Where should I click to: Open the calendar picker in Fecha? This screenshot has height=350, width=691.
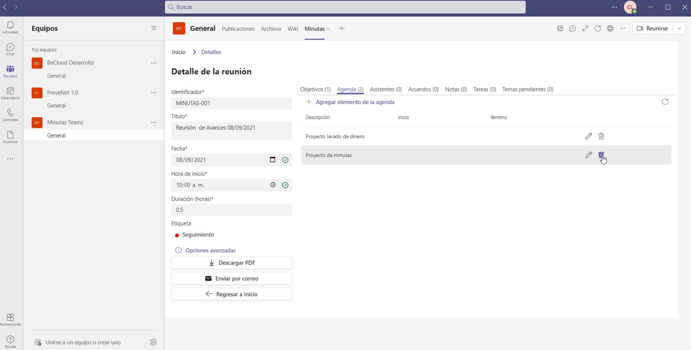point(273,160)
